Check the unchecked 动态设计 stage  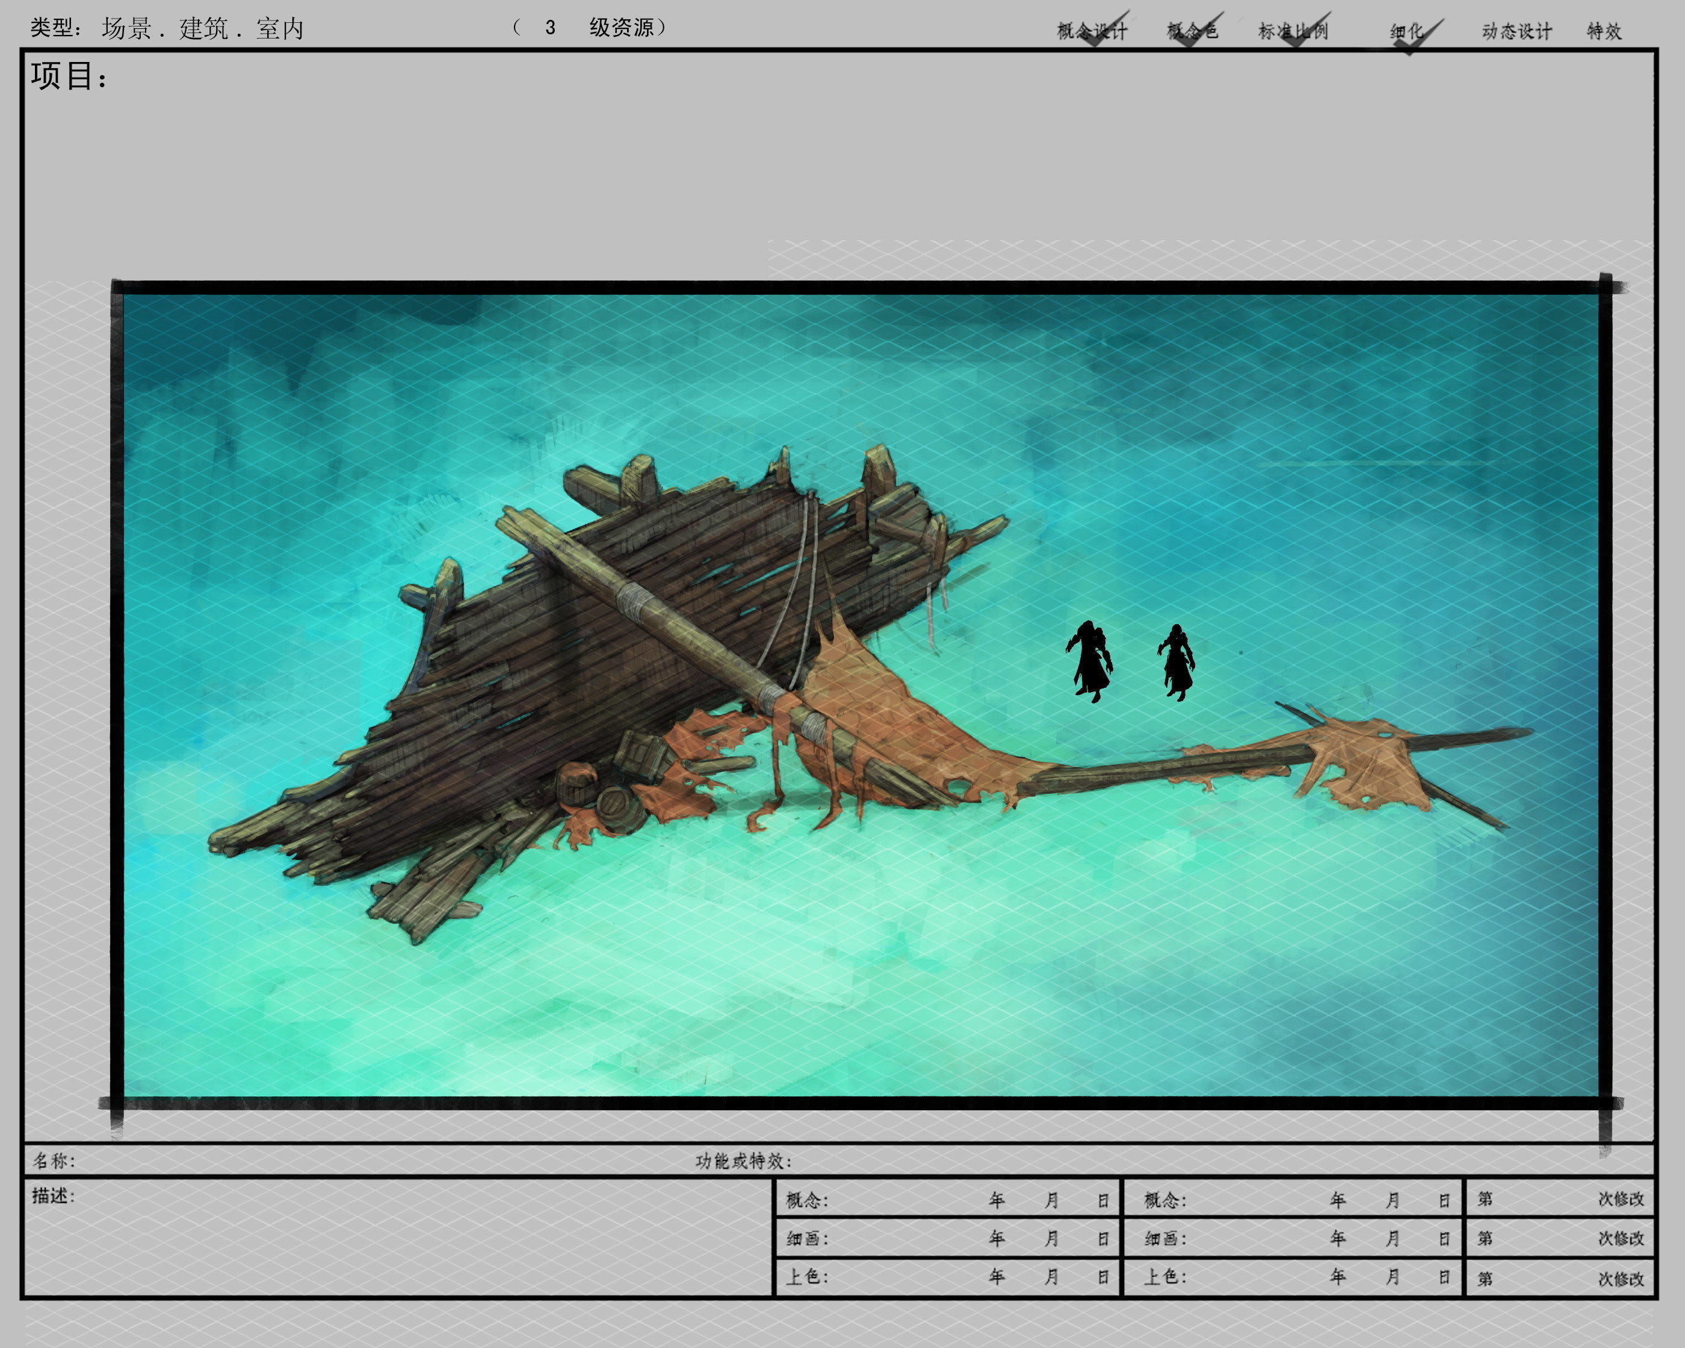[x=1516, y=31]
